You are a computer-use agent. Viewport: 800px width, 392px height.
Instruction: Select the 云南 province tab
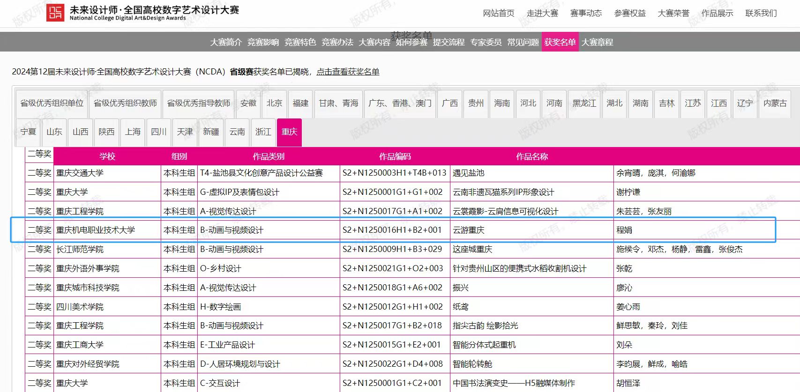[x=237, y=132]
